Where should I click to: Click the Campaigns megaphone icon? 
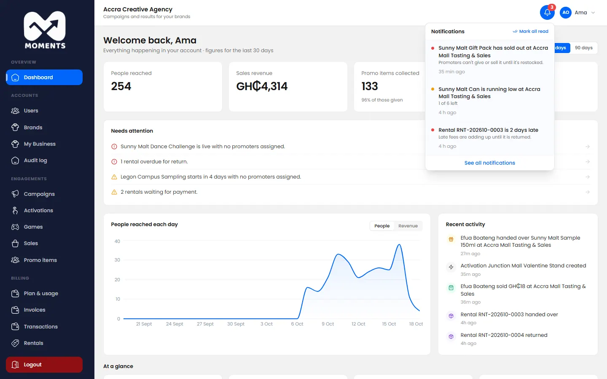[15, 194]
